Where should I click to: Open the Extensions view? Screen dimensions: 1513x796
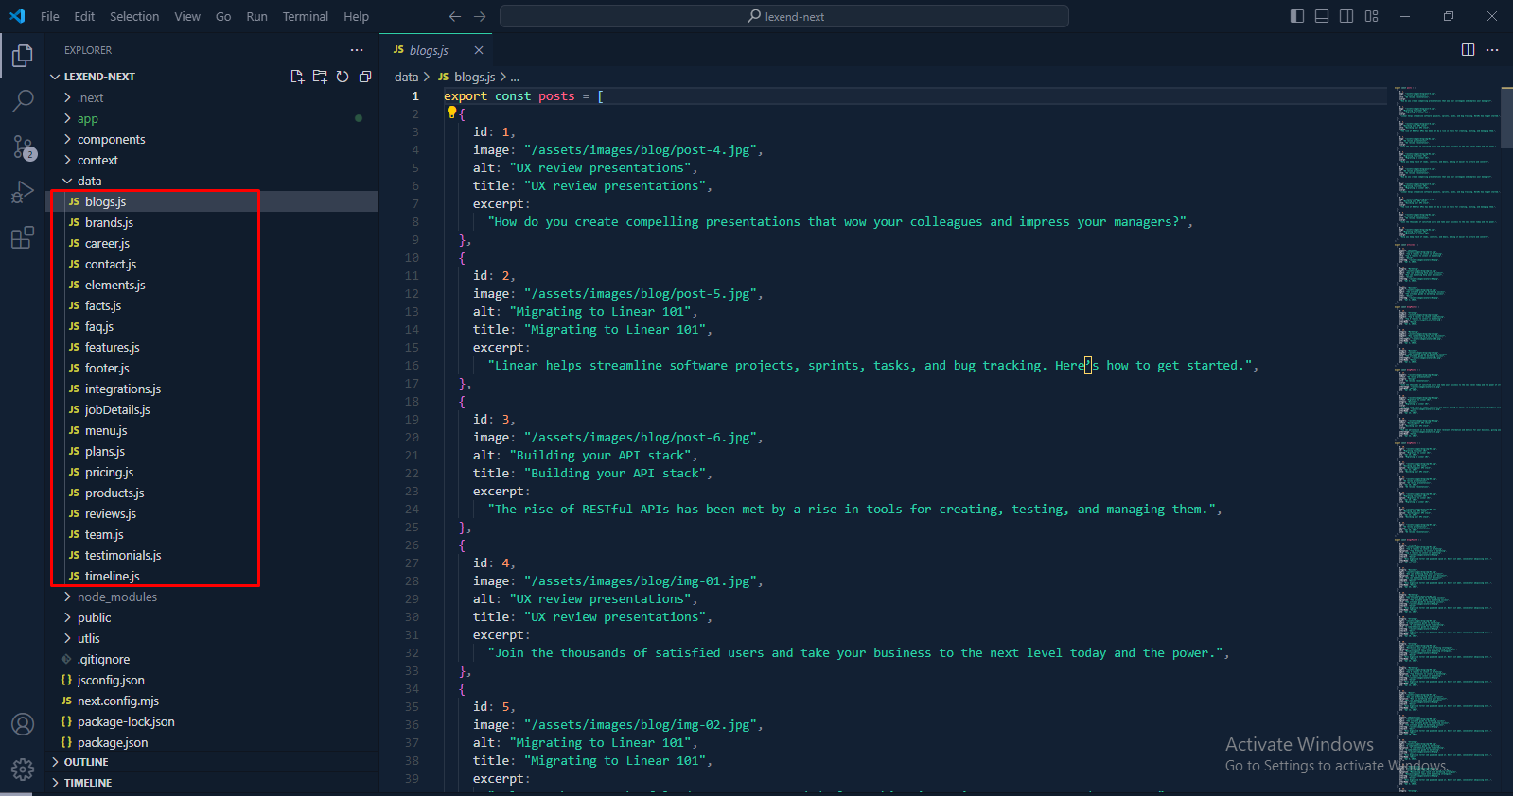[x=23, y=237]
